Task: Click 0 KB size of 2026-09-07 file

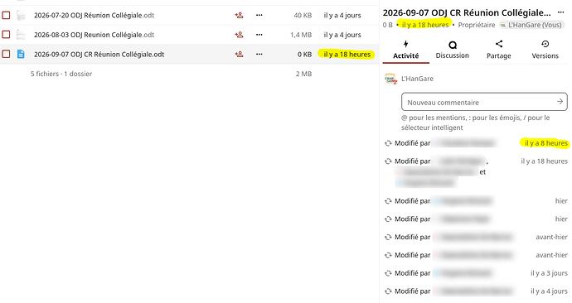Action: tap(304, 55)
